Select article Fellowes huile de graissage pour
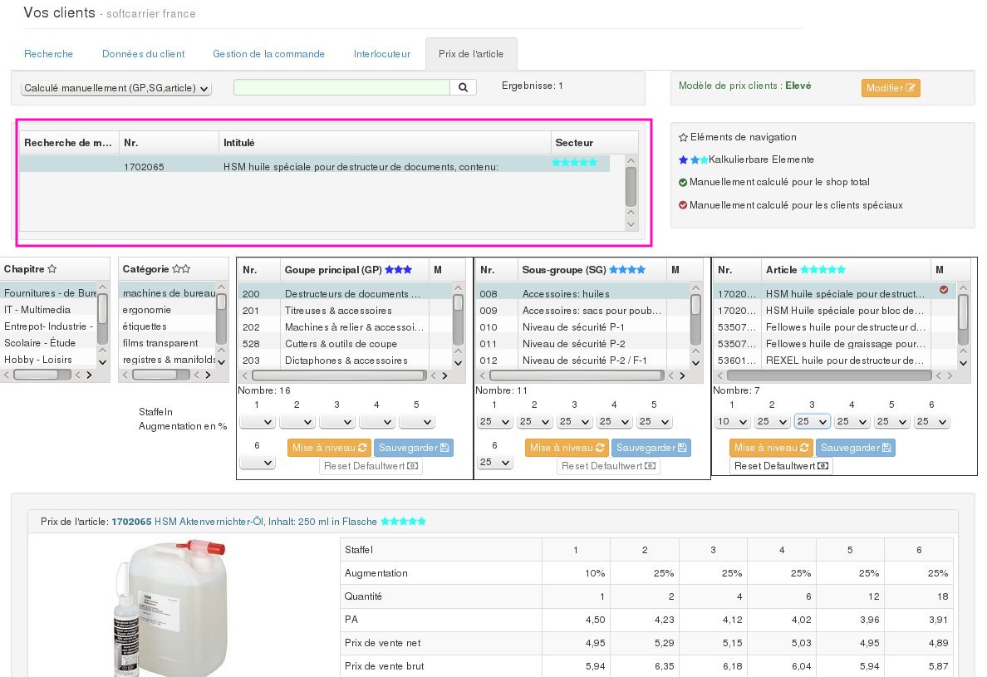Screen dimensions: 987x677 pos(835,344)
